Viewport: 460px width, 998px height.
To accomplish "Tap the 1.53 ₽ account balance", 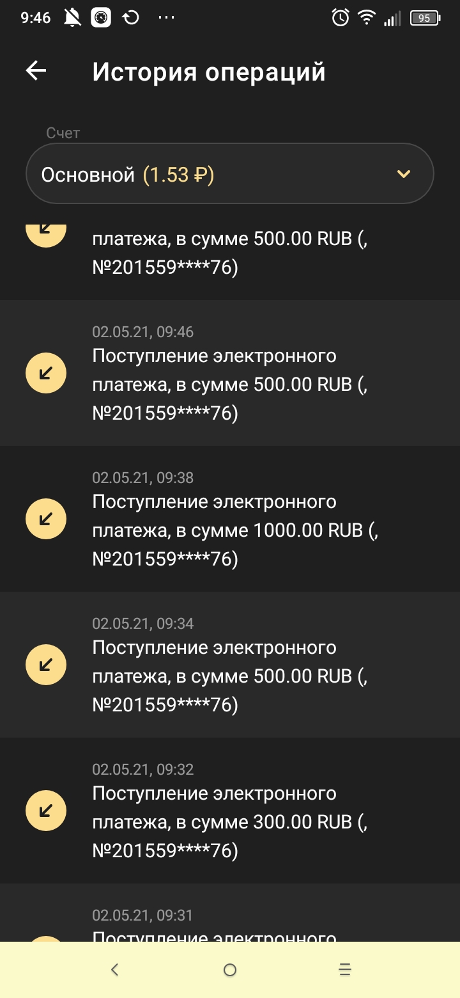I will point(178,174).
